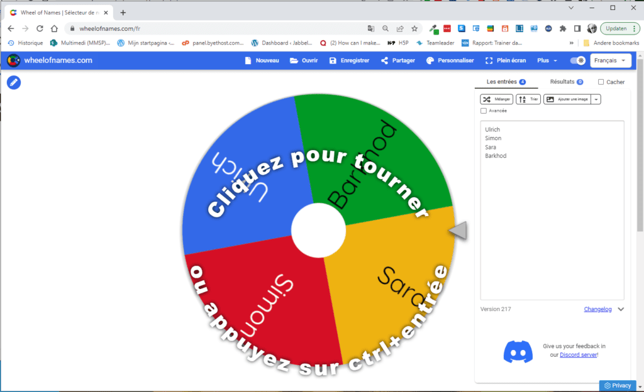Viewport: 644px width, 392px height.
Task: Toggle the dark mode switch
Action: pos(577,60)
